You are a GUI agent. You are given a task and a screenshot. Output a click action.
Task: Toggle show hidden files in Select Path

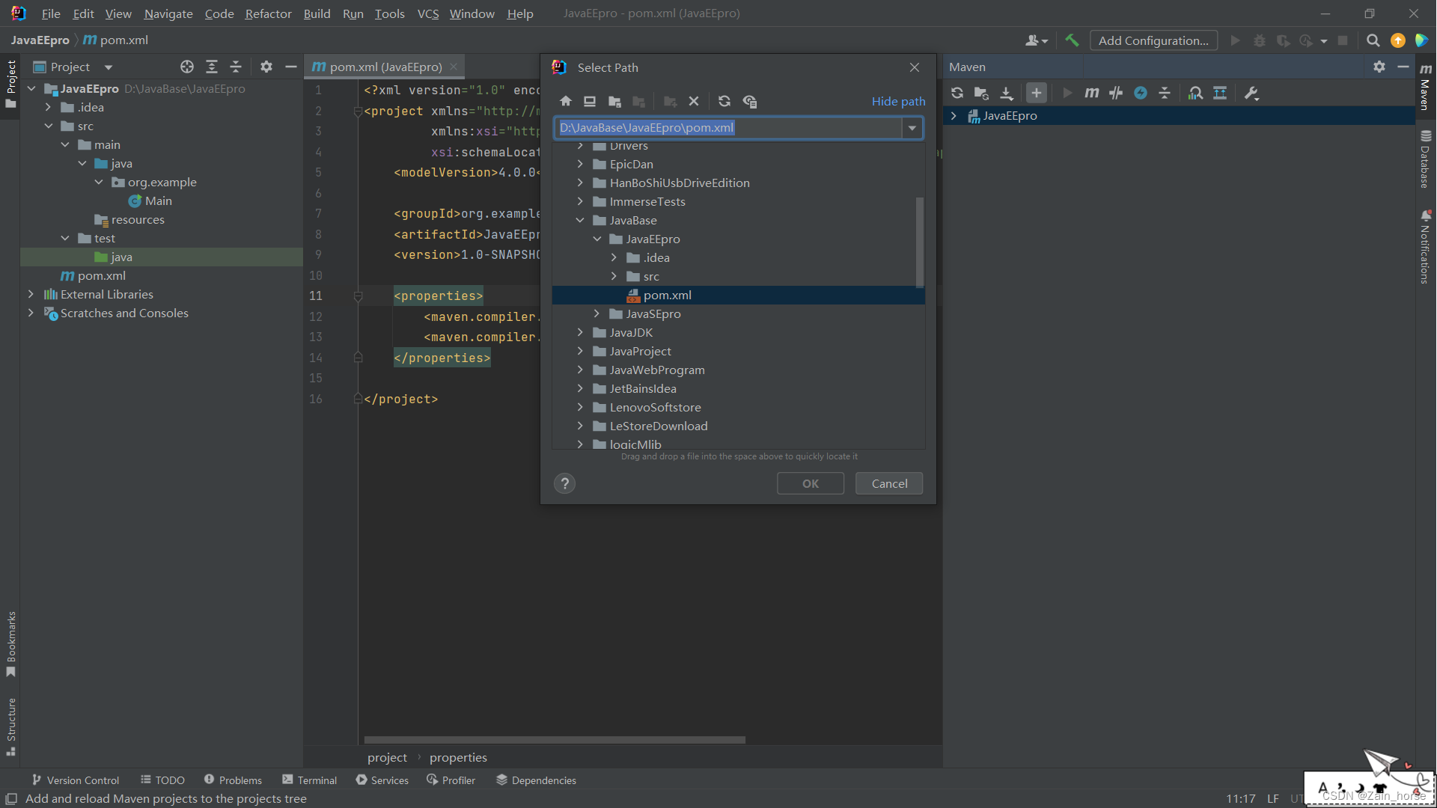749,101
